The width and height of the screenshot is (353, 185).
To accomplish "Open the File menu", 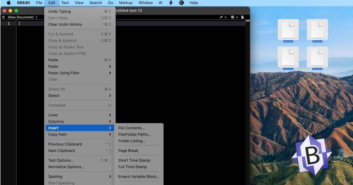I will (x=39, y=3).
